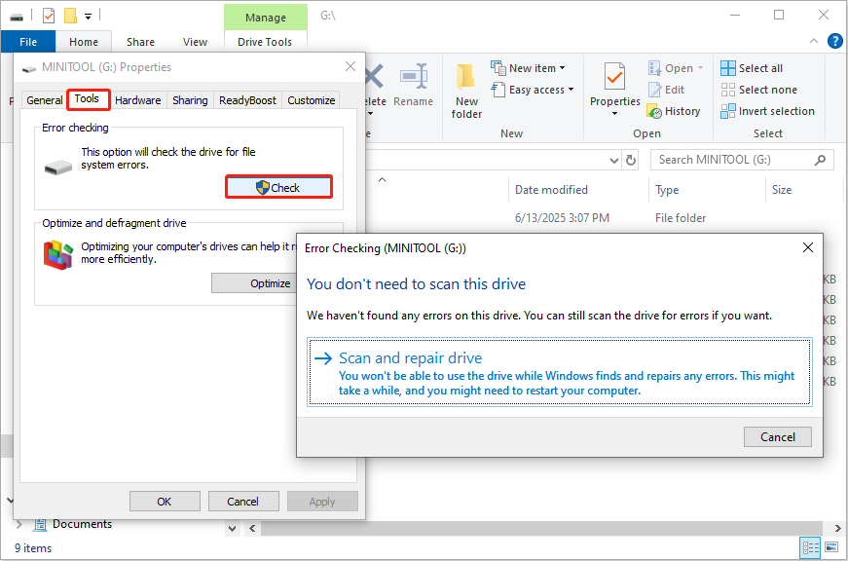
Task: Select Documents in navigation pane
Action: click(x=82, y=524)
